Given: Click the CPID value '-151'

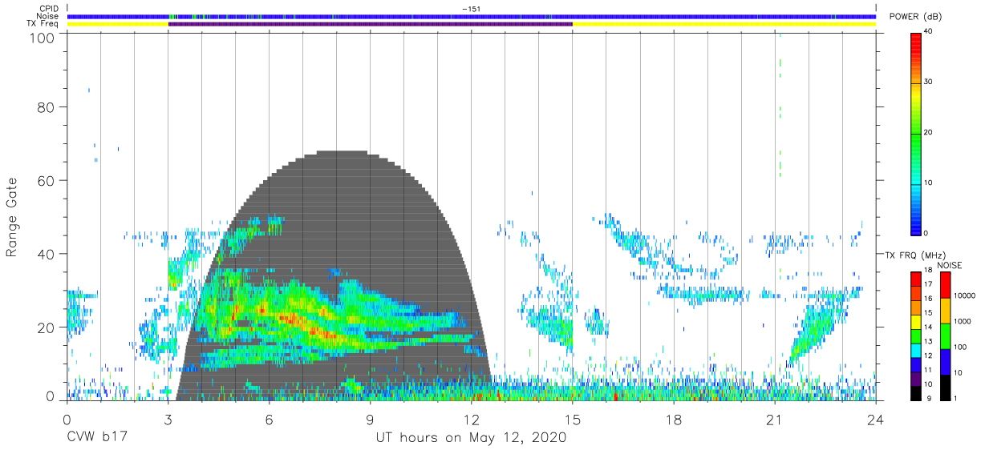Looking at the screenshot, I should click(x=472, y=8).
